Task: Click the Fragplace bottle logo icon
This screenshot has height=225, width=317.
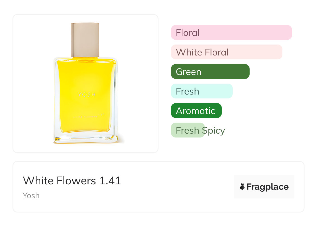Action: (x=242, y=187)
